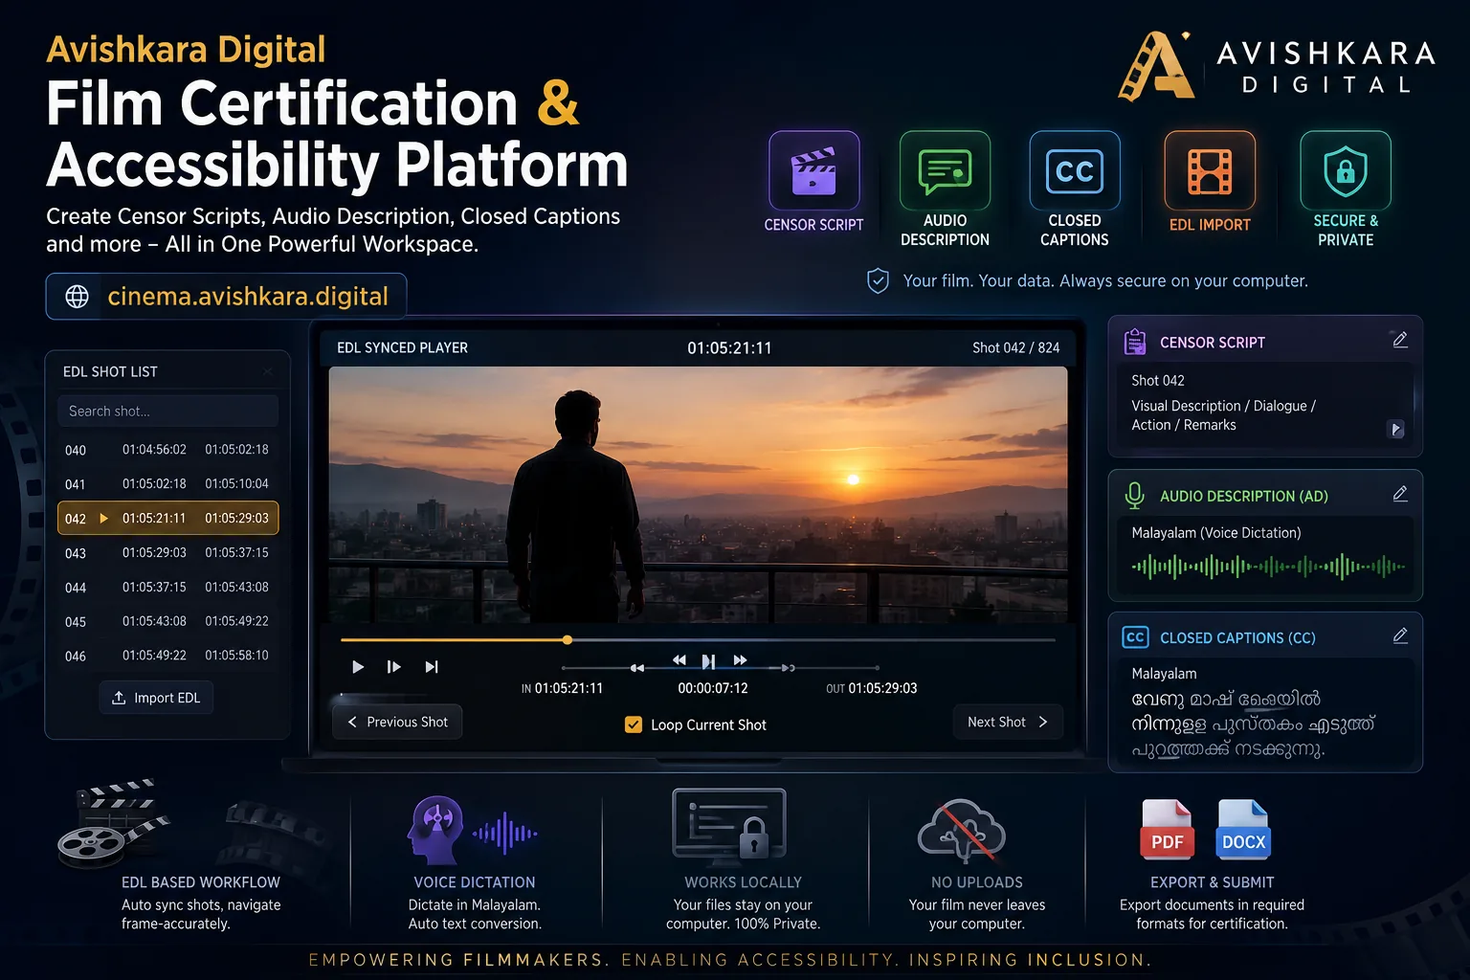Viewport: 1470px width, 980px height.
Task: Toggle the Loop Current Shot checkbox
Action: 634,724
